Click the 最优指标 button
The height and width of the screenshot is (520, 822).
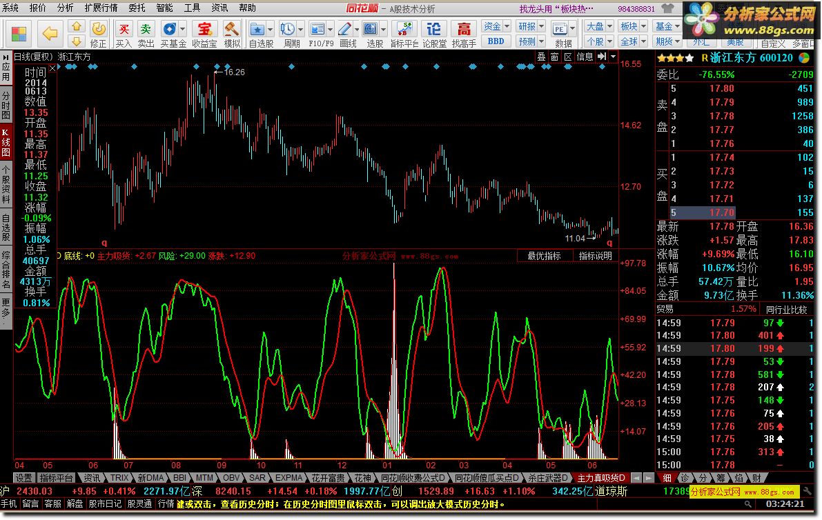(x=544, y=256)
